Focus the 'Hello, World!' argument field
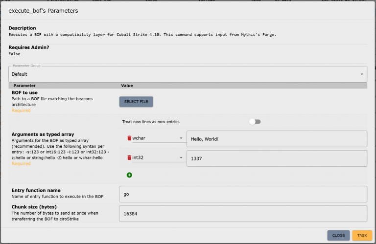Viewport: 376px width, 244px height. pyautogui.click(x=277, y=139)
